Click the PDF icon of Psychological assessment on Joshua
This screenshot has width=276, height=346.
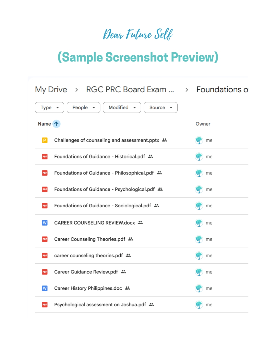45,304
